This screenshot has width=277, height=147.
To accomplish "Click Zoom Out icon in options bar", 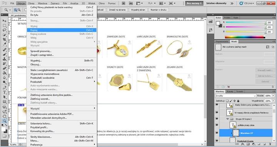I will (19, 10).
